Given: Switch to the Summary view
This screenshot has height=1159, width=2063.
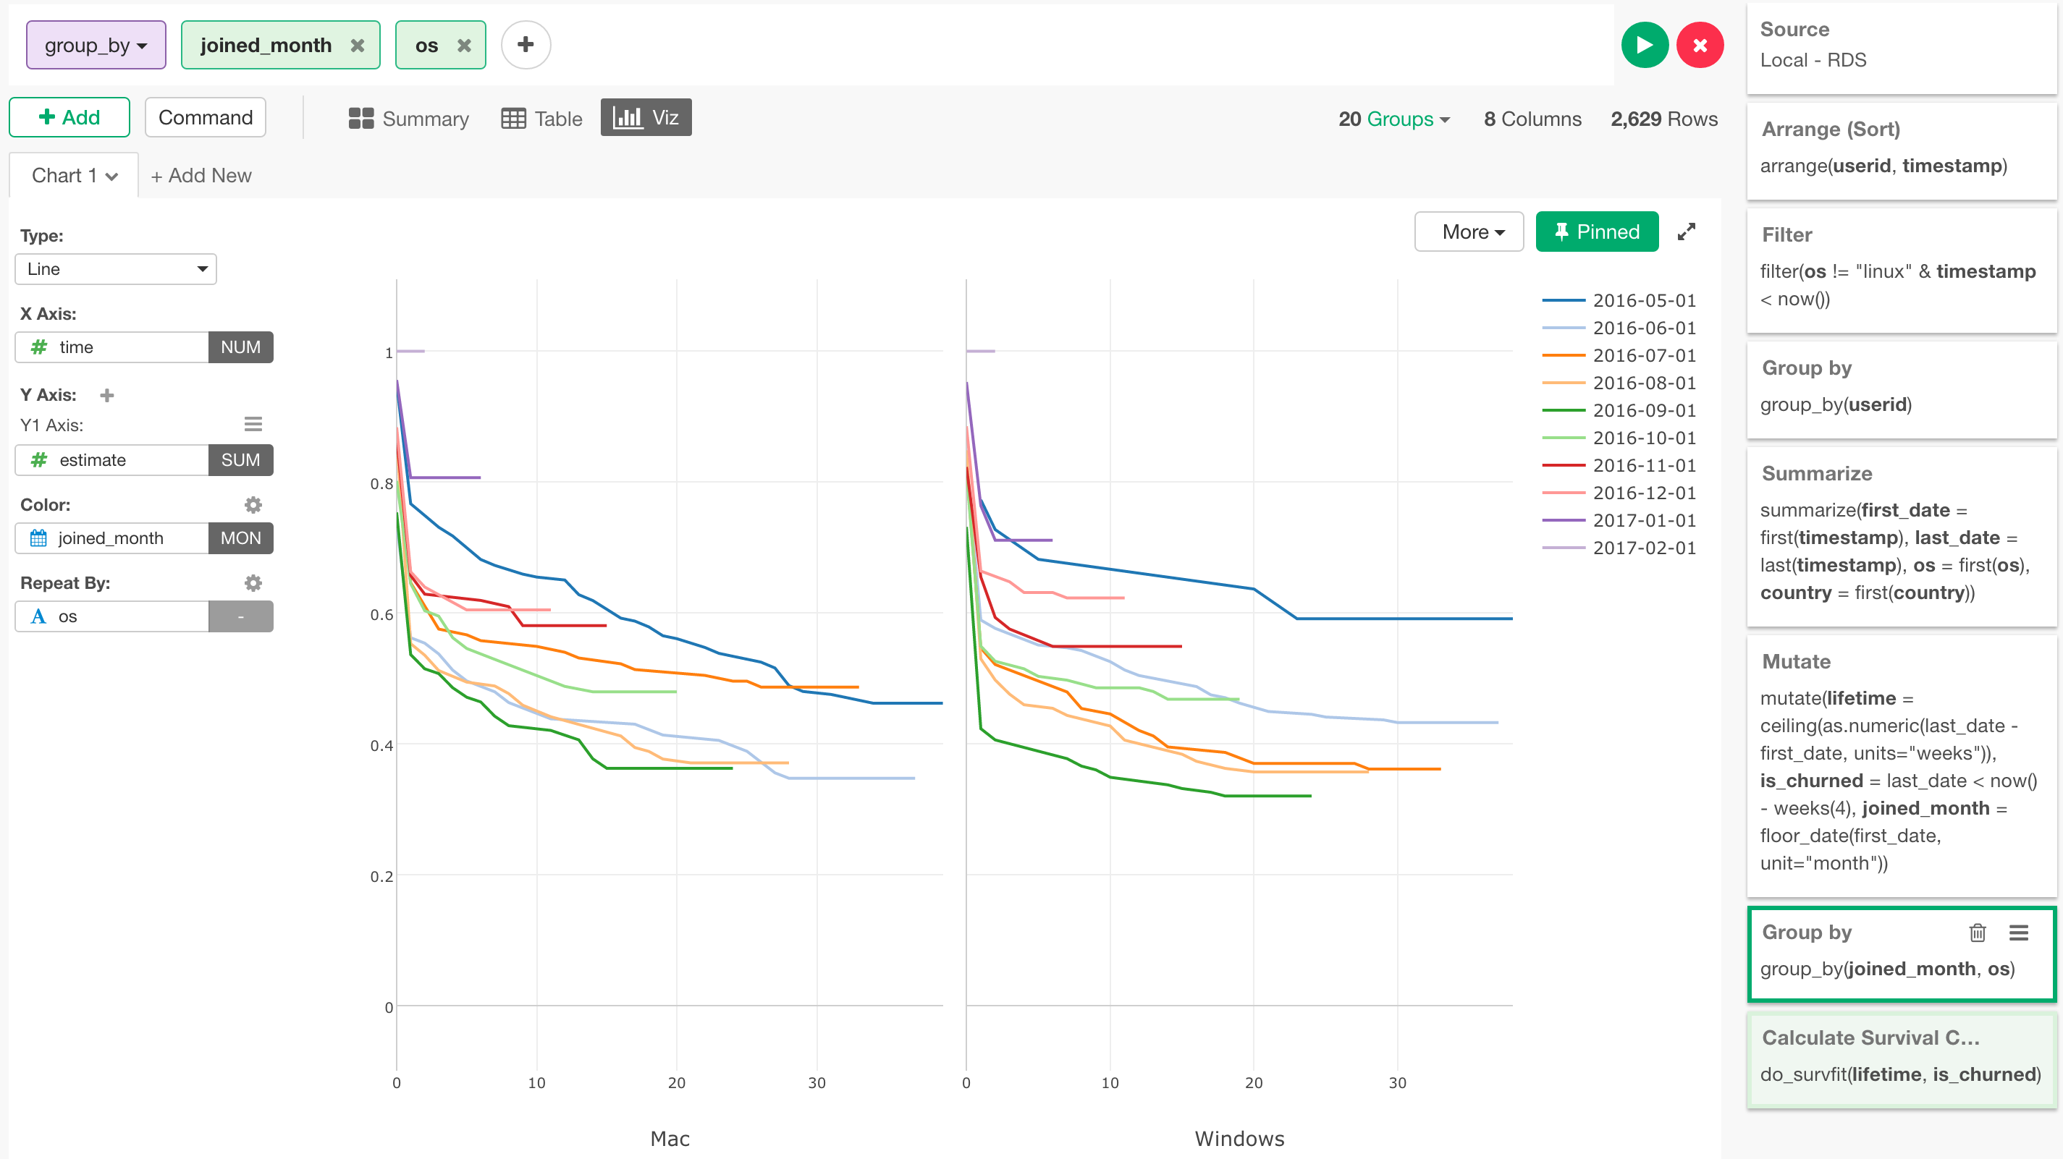Looking at the screenshot, I should point(408,119).
